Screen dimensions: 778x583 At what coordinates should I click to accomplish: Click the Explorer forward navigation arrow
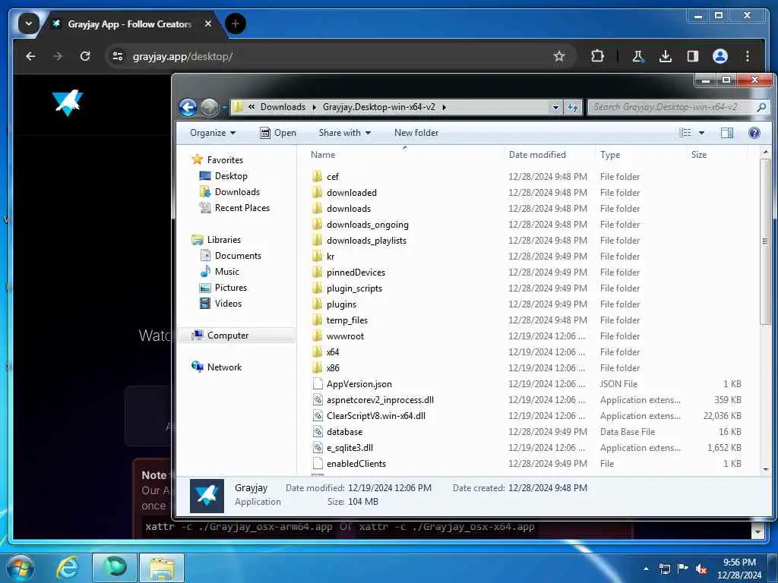pos(210,107)
